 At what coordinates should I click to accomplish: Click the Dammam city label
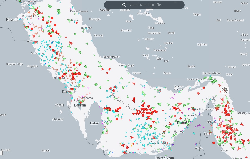69,92
